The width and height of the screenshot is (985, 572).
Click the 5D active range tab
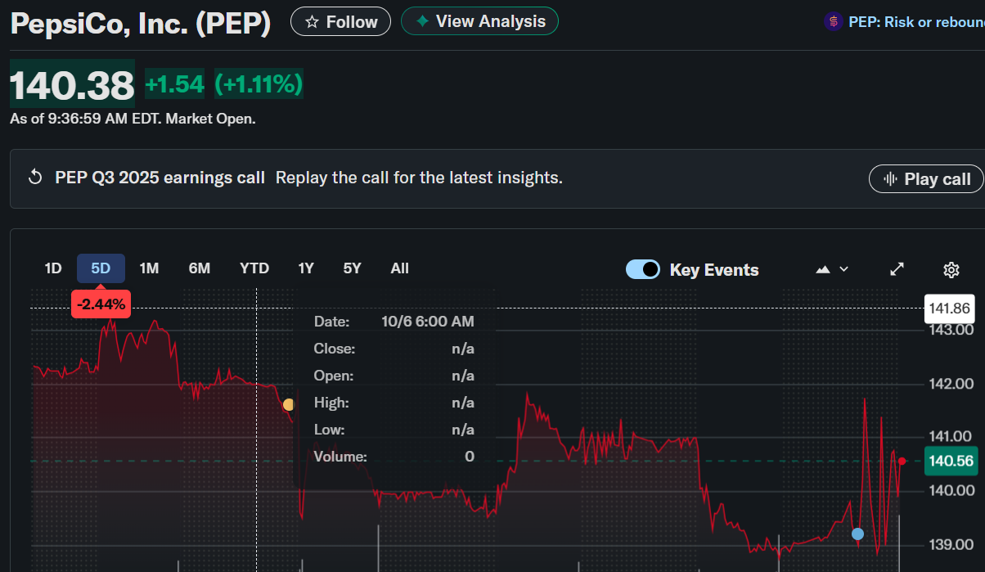(x=101, y=268)
